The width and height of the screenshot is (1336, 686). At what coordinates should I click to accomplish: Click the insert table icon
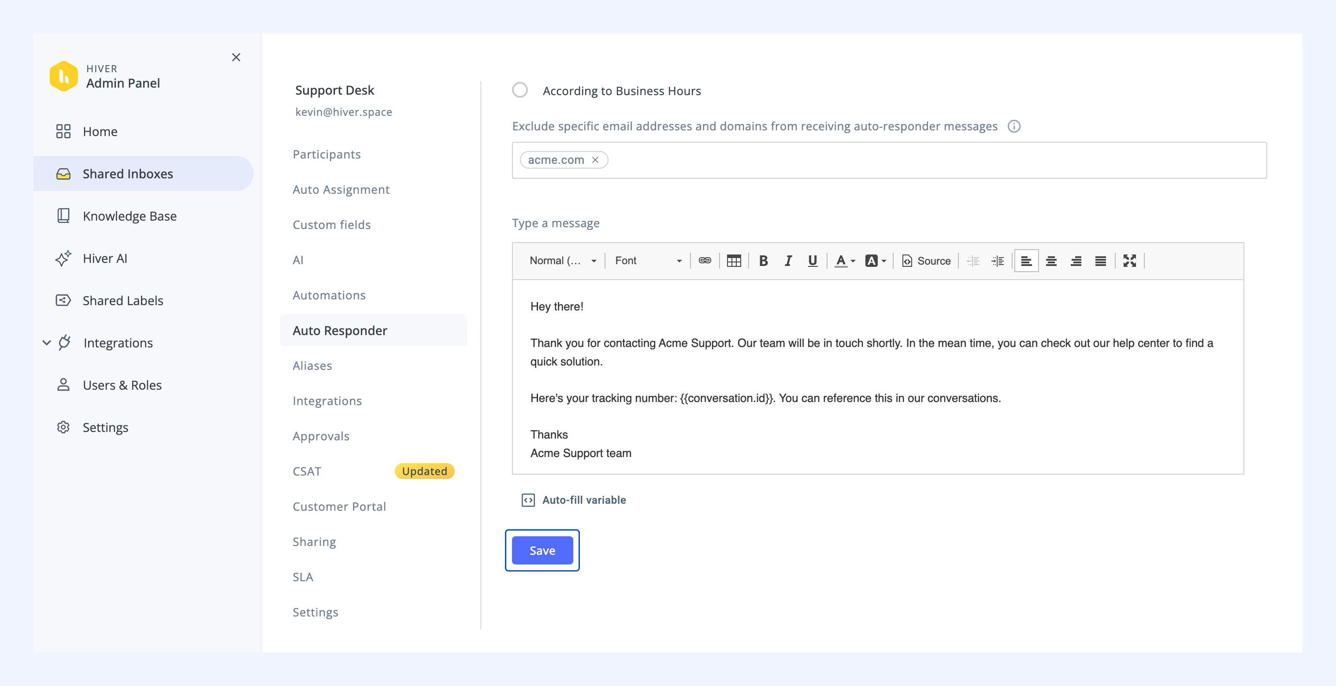coord(733,261)
